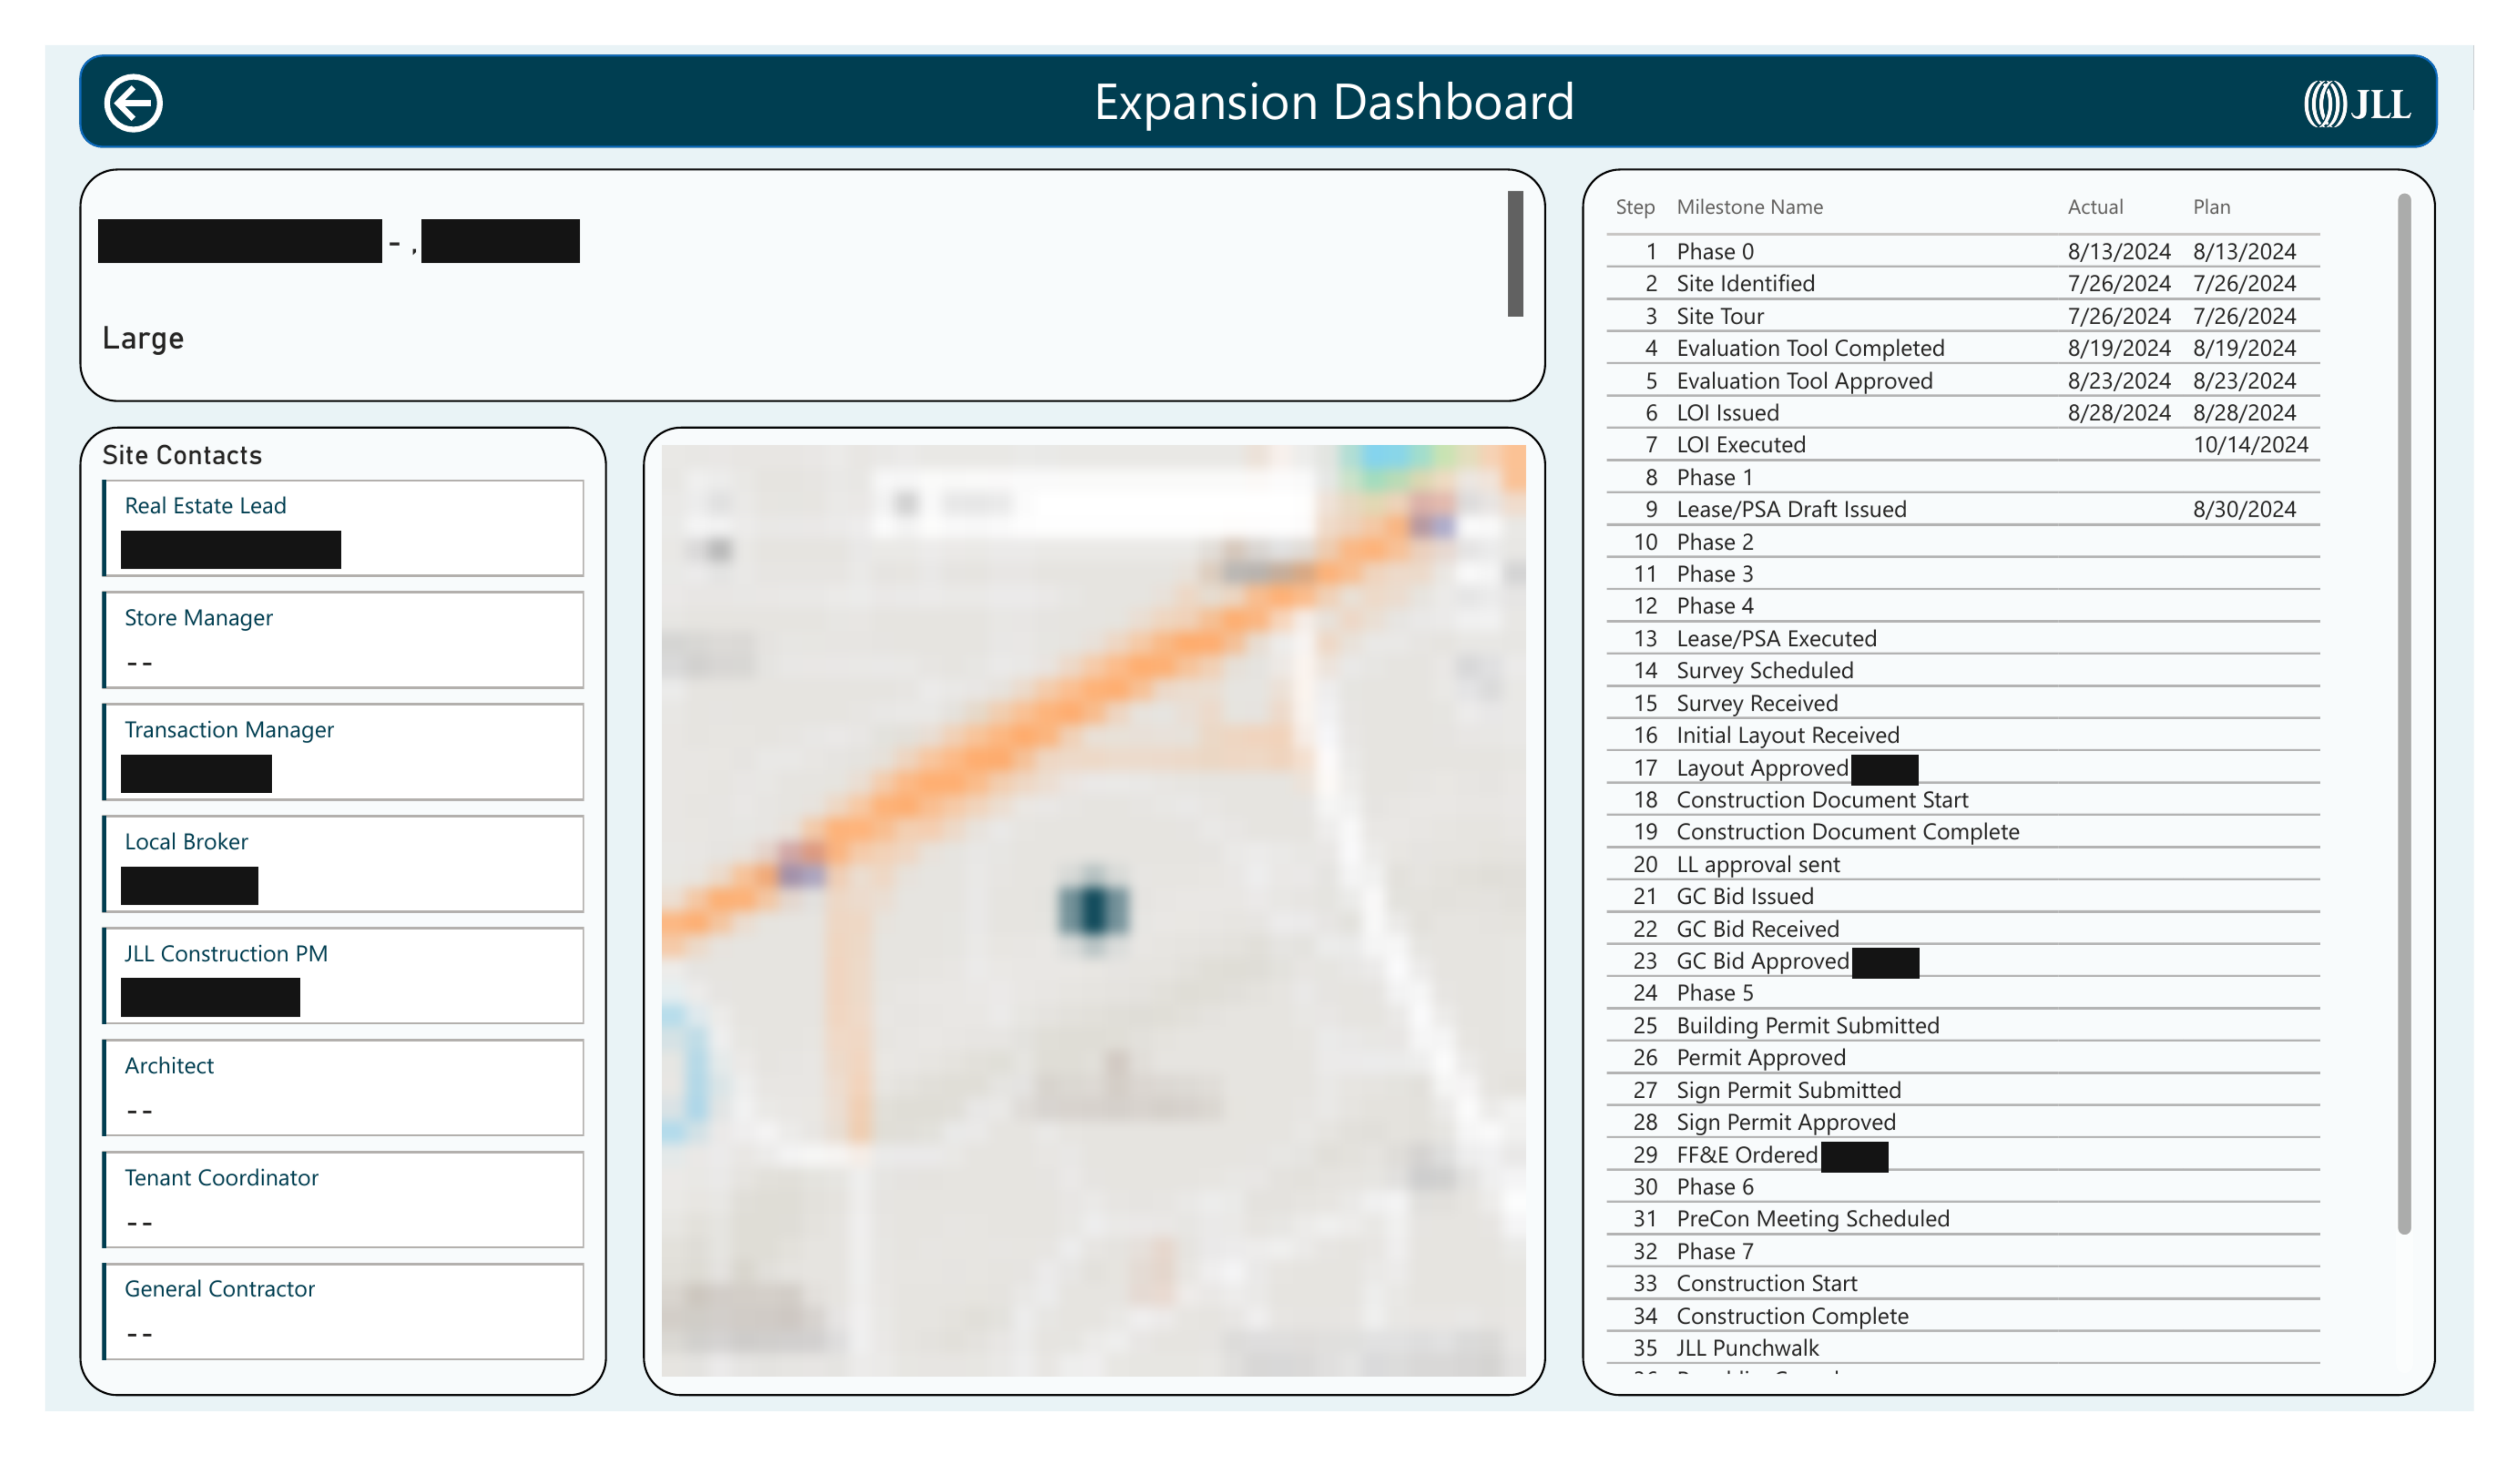This screenshot has width=2520, height=1457.
Task: Click the JLL Construction PM card
Action: tap(343, 976)
